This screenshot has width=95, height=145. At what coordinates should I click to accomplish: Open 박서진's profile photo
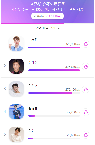[x=16, y=43]
